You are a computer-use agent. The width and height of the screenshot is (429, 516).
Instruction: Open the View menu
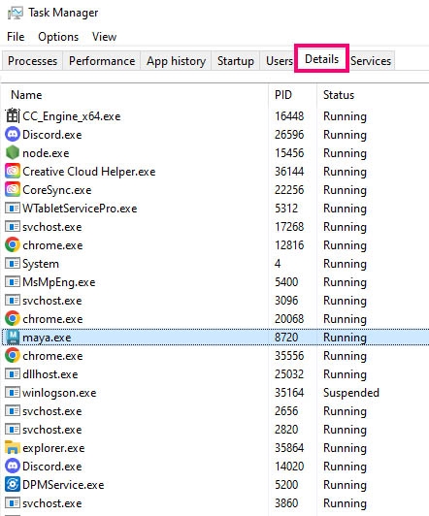click(x=104, y=37)
